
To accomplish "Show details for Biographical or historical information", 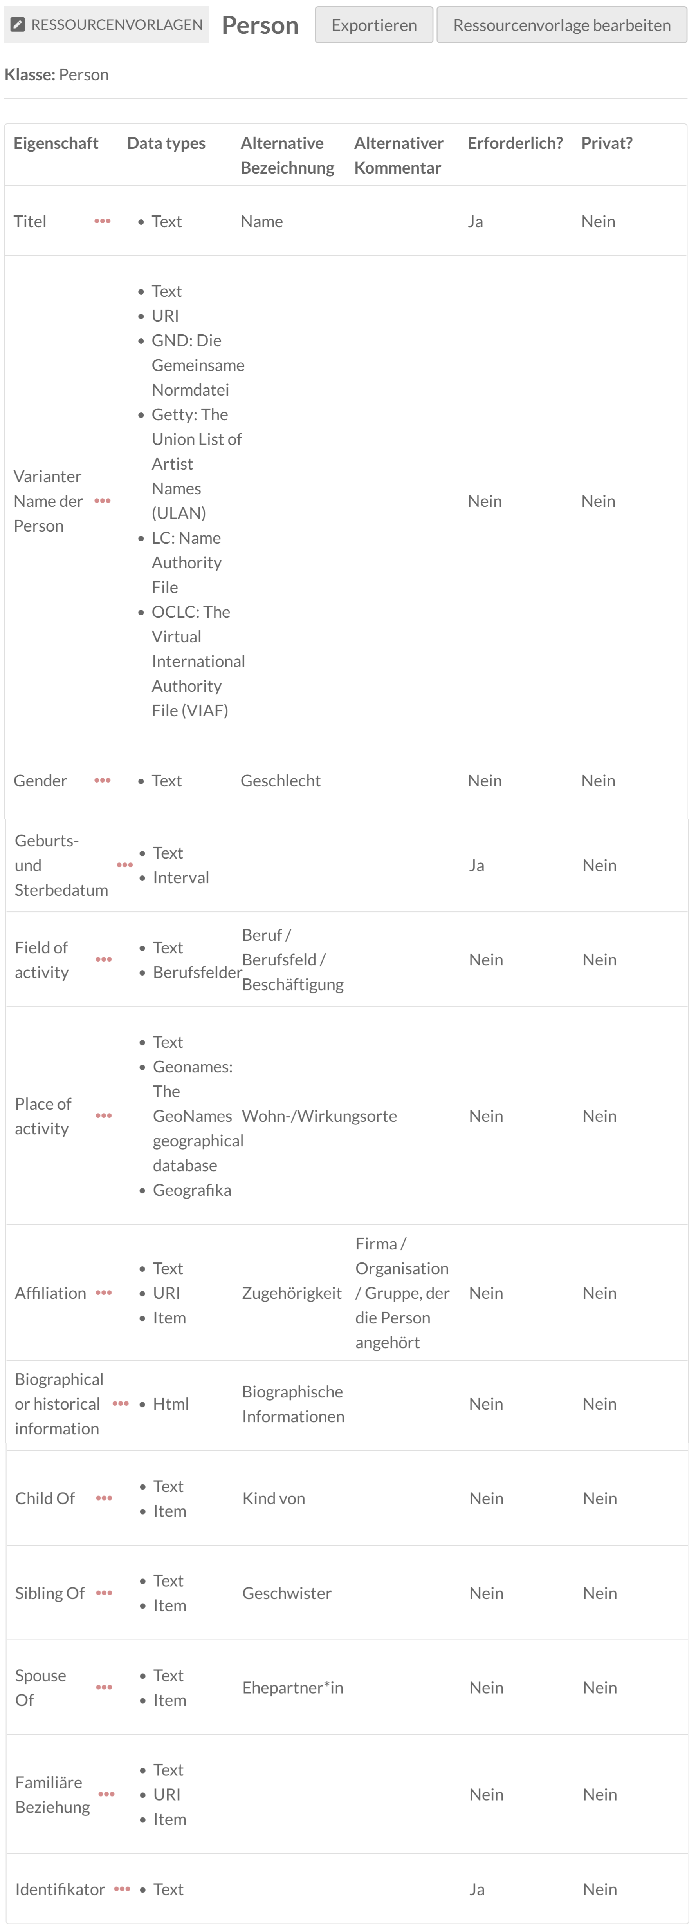I will coord(121,1403).
